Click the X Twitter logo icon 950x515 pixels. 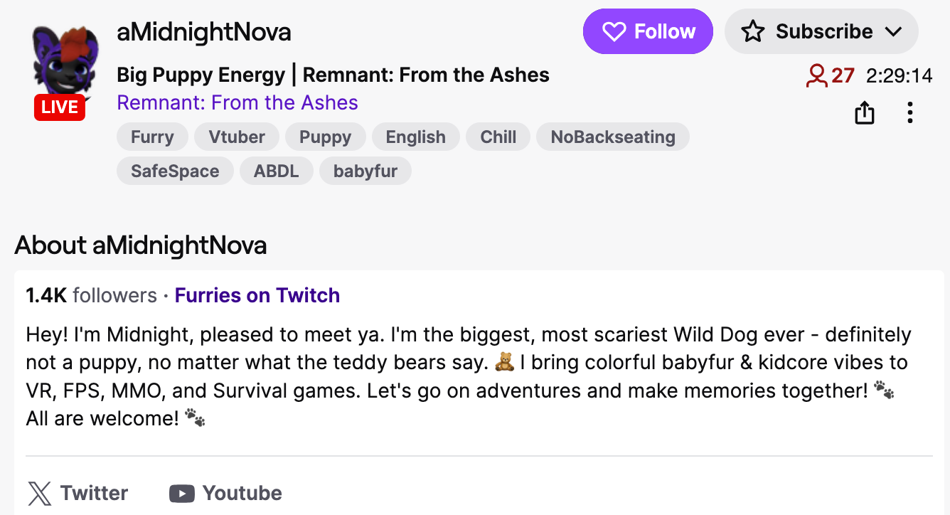[x=40, y=493]
